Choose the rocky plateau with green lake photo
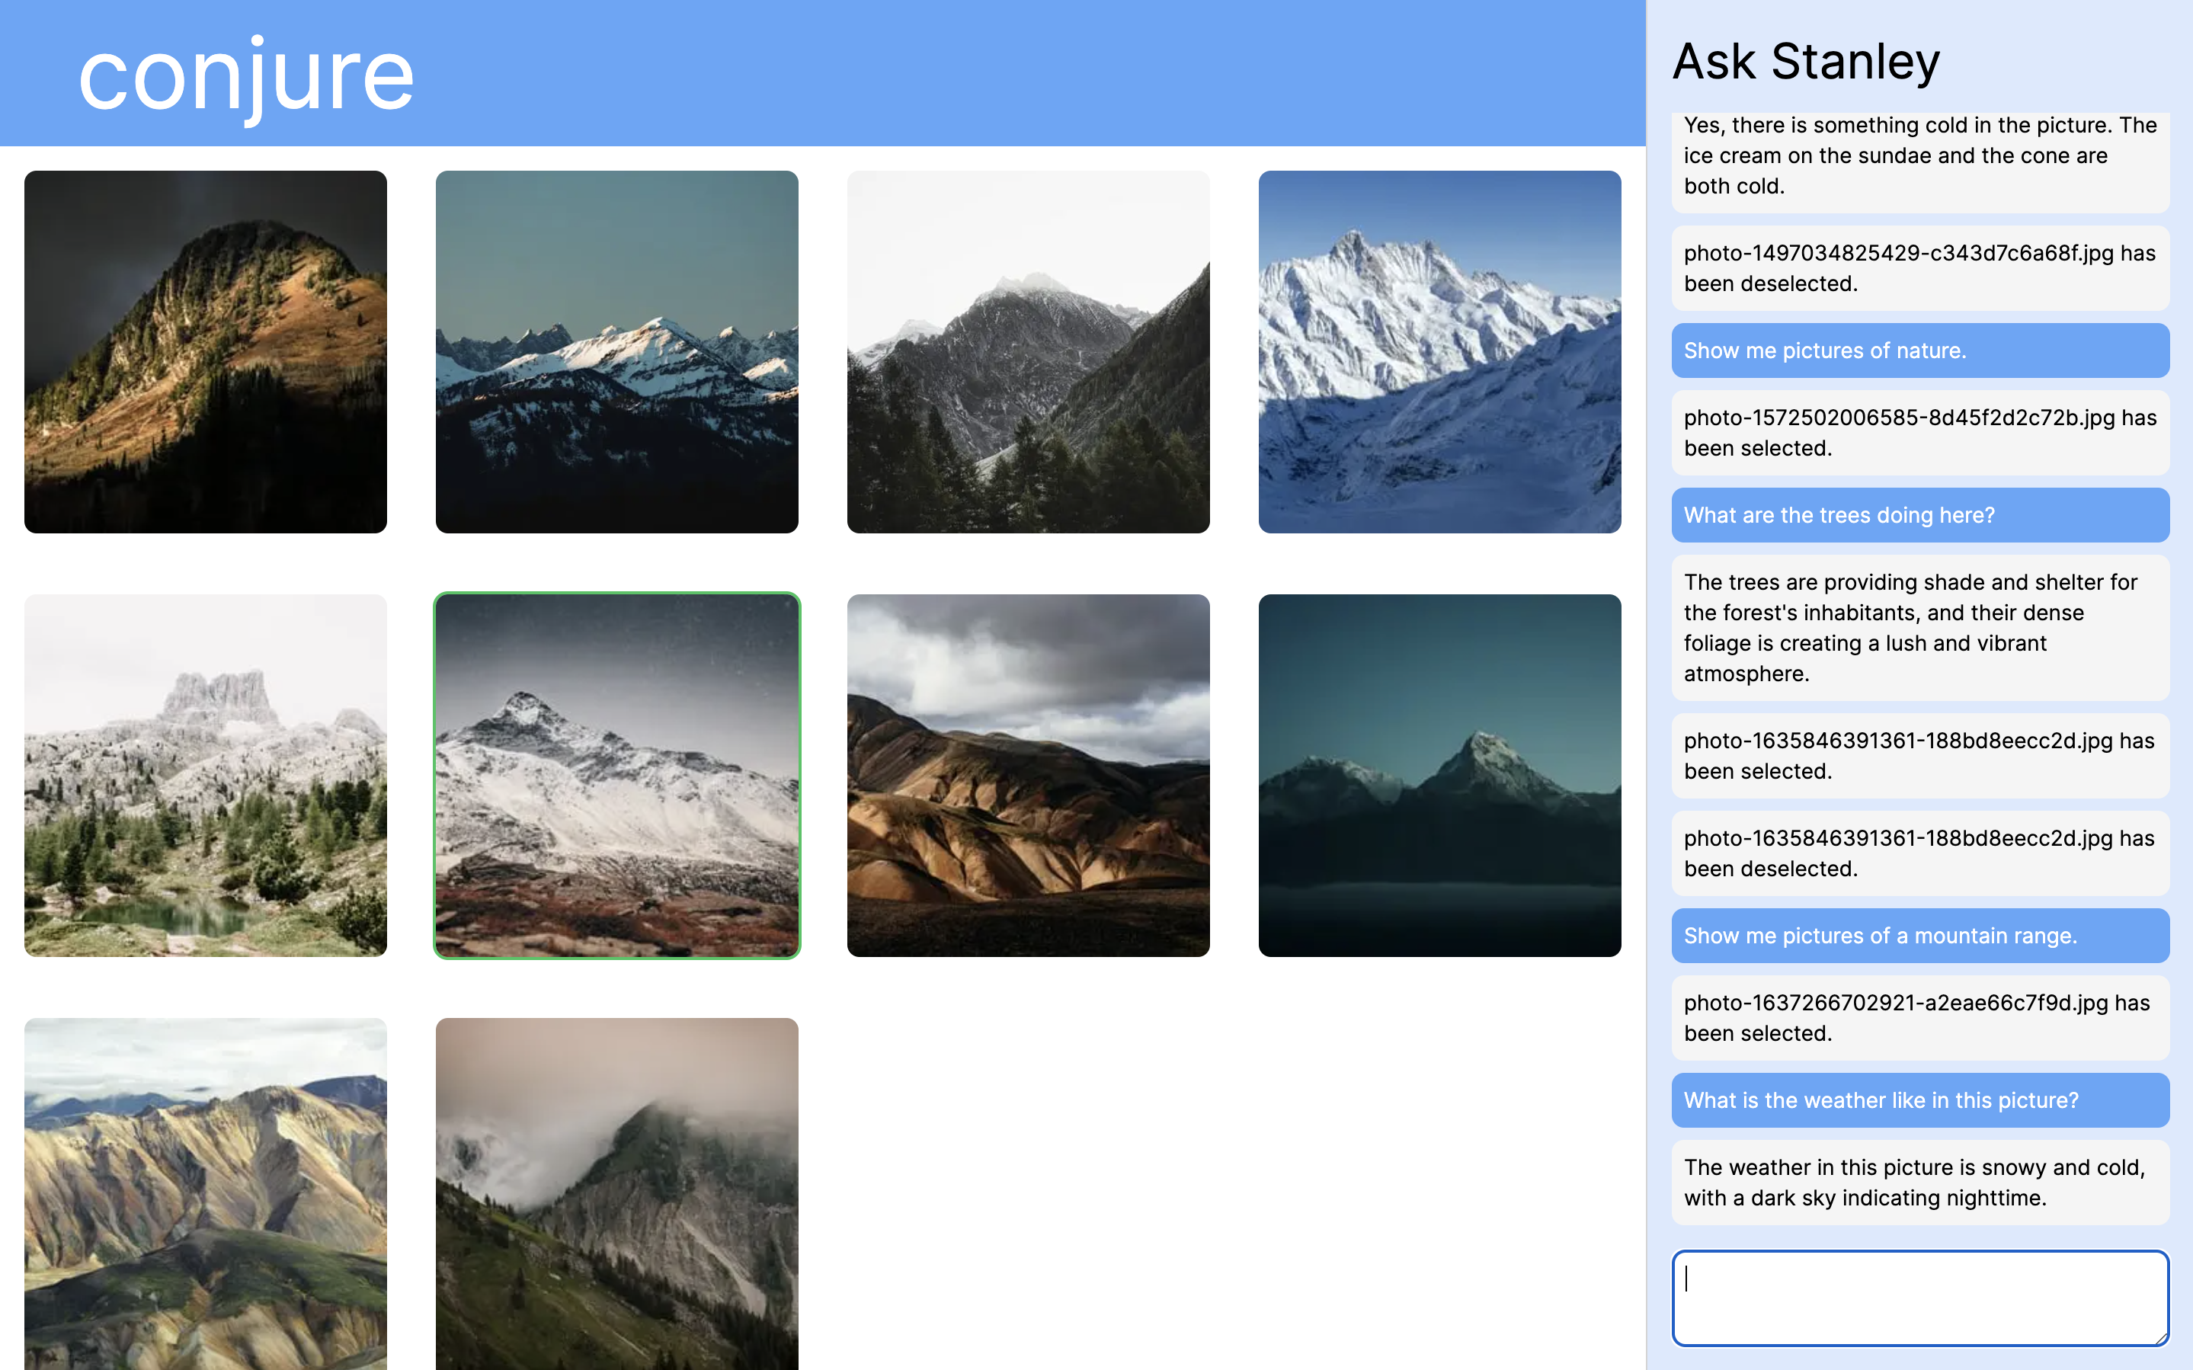Screen dimensions: 2193x1370 (x=206, y=776)
